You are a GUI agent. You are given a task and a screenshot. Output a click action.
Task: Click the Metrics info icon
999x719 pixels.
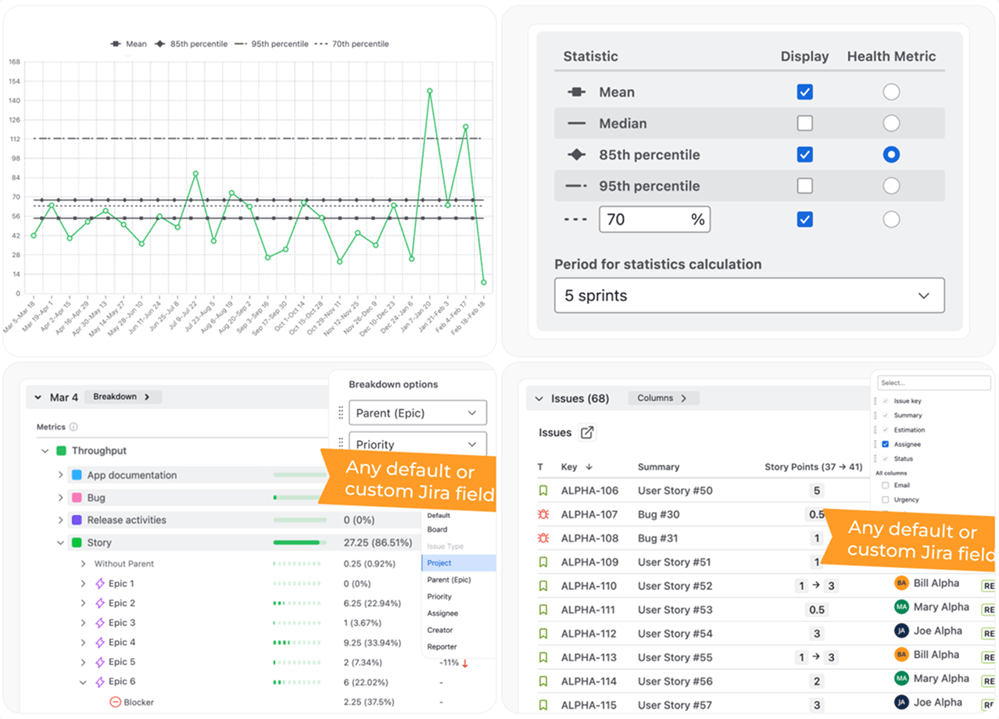tap(73, 427)
